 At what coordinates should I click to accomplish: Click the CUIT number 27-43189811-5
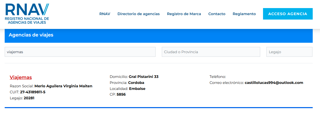pos(33,92)
